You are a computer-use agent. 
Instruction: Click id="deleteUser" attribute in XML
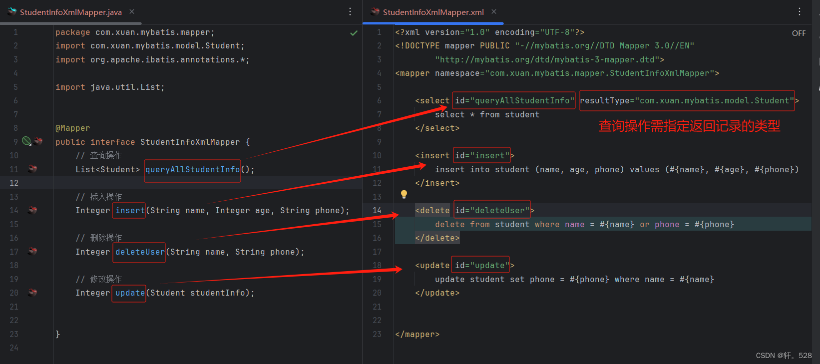(492, 211)
